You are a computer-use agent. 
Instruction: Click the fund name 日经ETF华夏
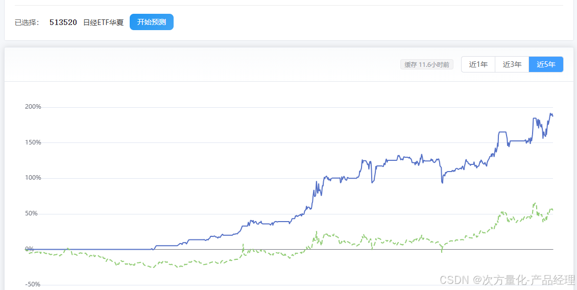(x=104, y=22)
